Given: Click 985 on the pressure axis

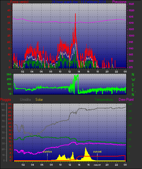Looking at the screenshot, I should pyautogui.click(x=131, y=55).
